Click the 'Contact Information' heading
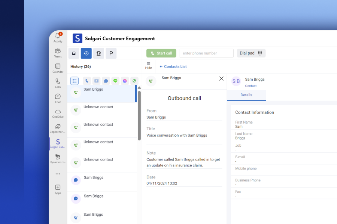Image resolution: width=337 pixels, height=224 pixels. click(255, 112)
